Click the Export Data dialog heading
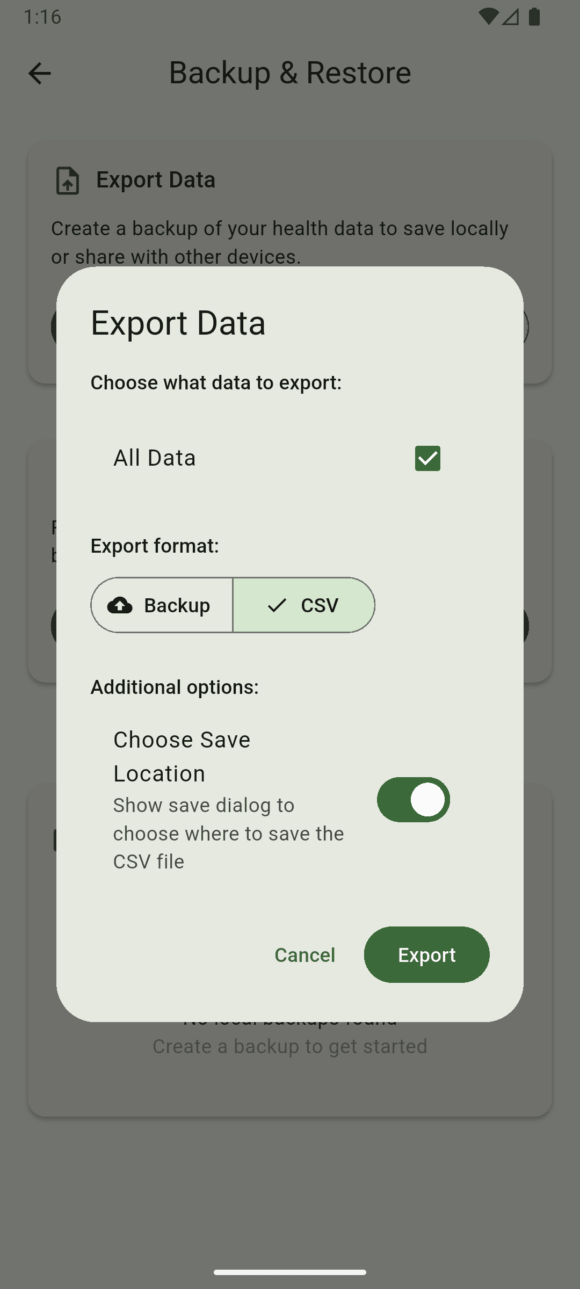 coord(178,323)
